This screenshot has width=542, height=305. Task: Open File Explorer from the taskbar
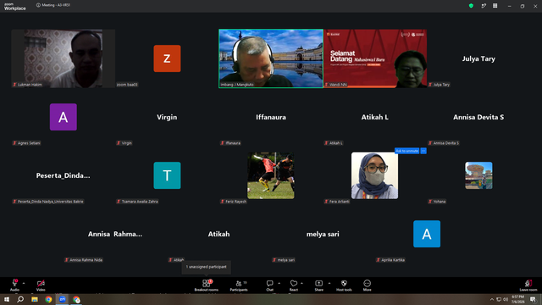[35, 299]
